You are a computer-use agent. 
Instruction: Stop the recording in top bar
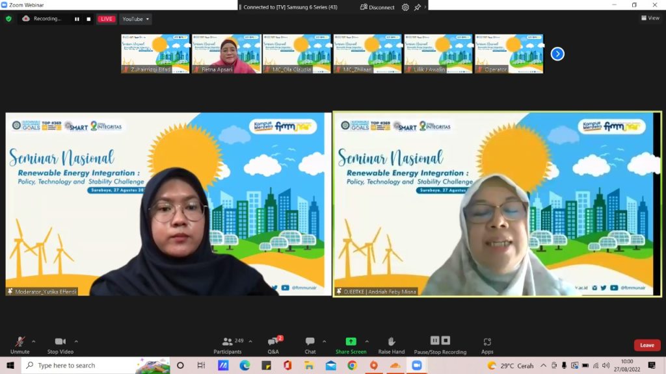(x=88, y=19)
